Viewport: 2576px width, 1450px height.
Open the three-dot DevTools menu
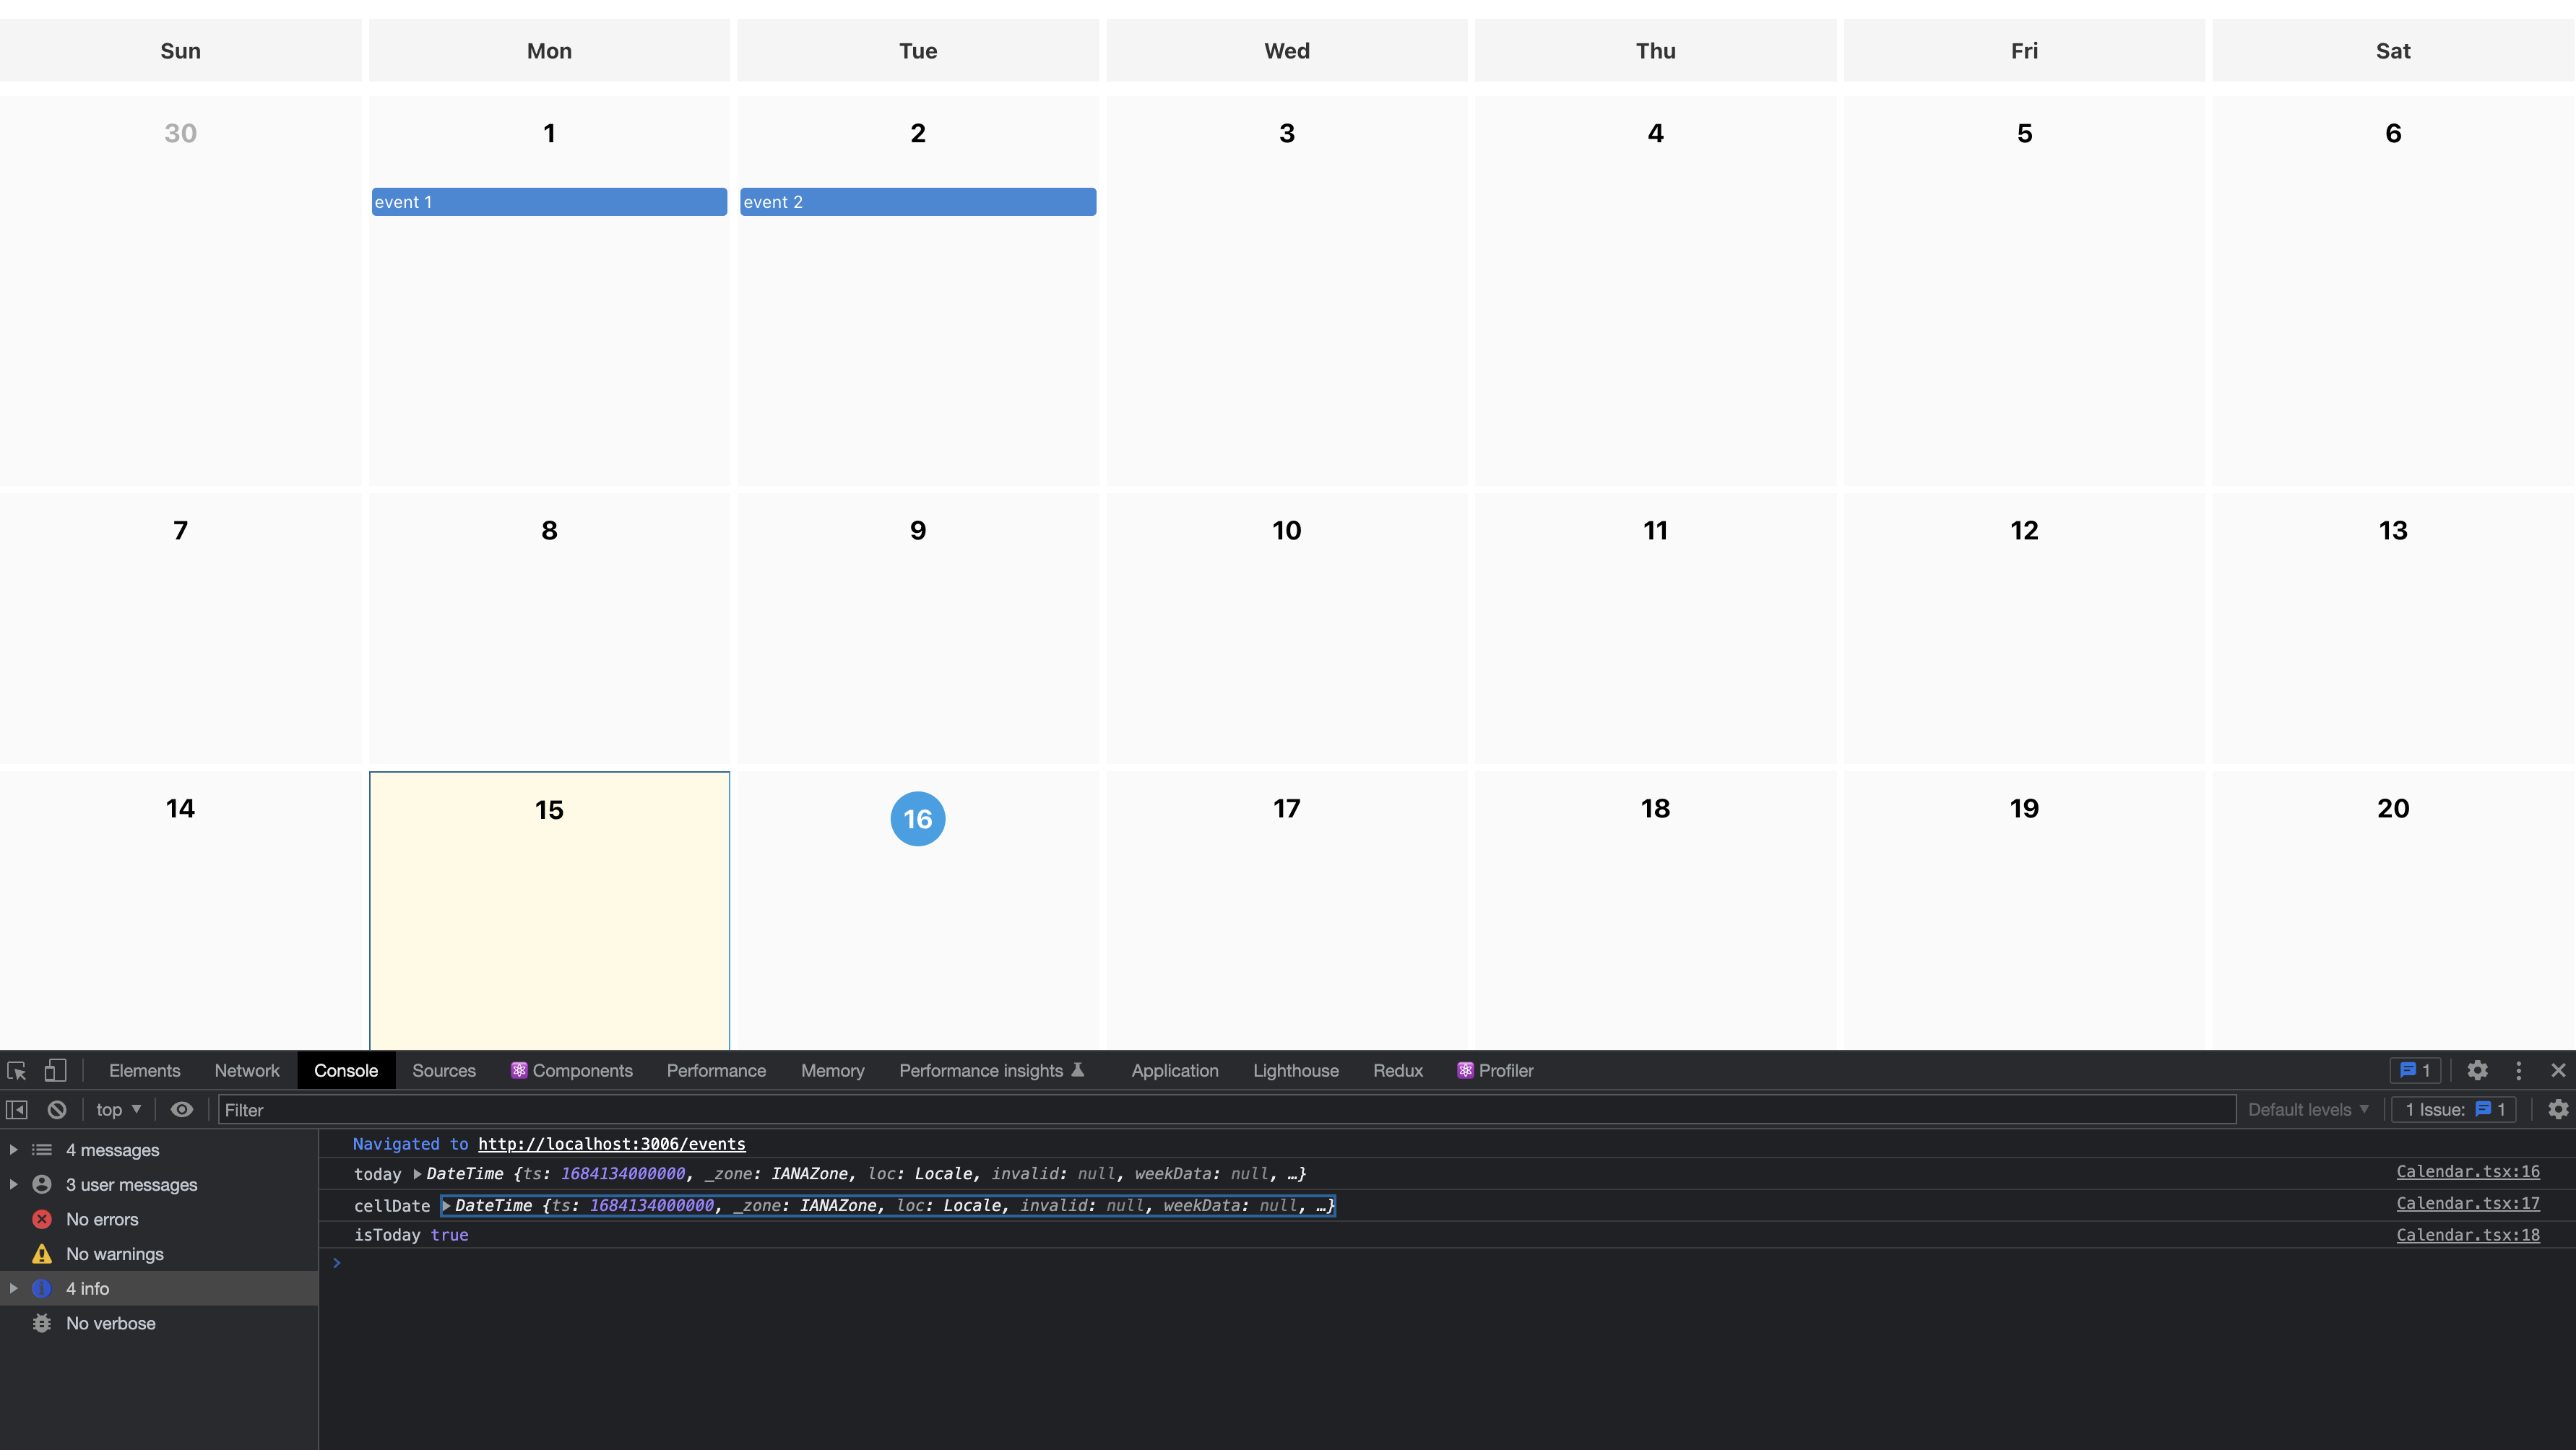(2518, 1070)
